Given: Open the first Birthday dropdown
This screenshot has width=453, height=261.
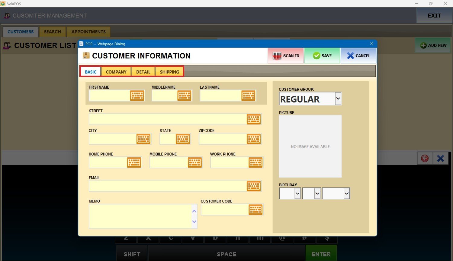Looking at the screenshot, I should coord(297,193).
